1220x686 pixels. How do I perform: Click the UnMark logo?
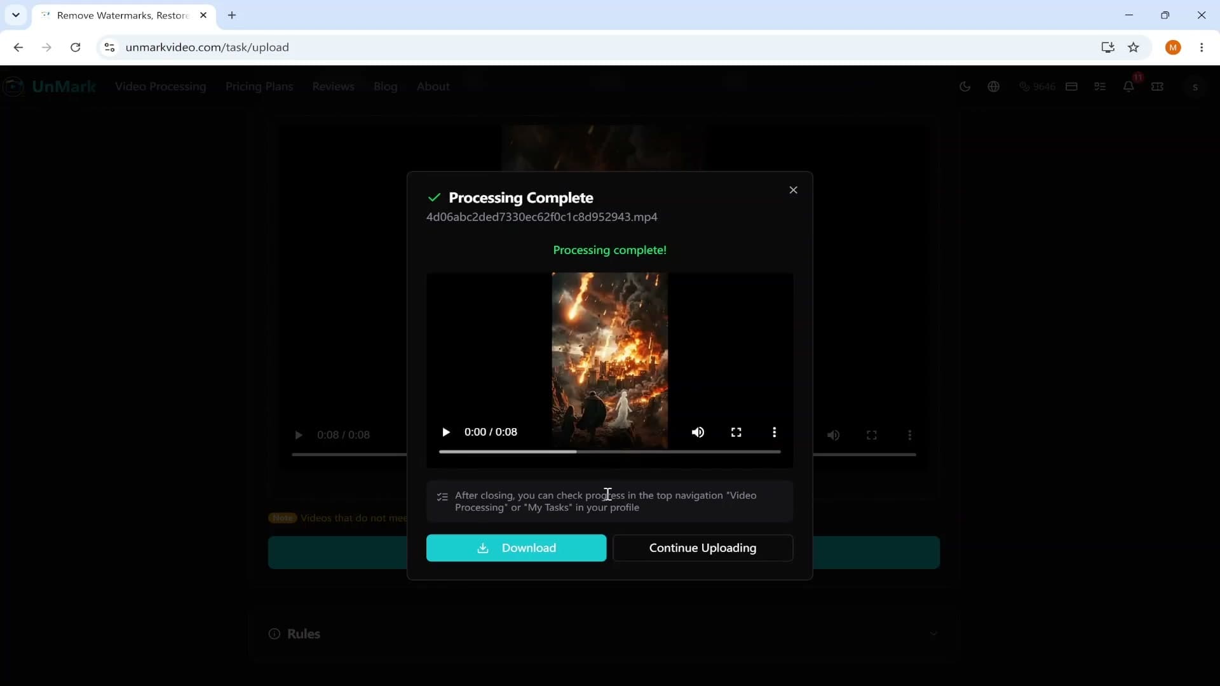pos(50,86)
